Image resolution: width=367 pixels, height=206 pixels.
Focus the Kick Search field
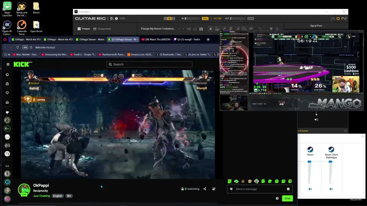click(x=149, y=64)
